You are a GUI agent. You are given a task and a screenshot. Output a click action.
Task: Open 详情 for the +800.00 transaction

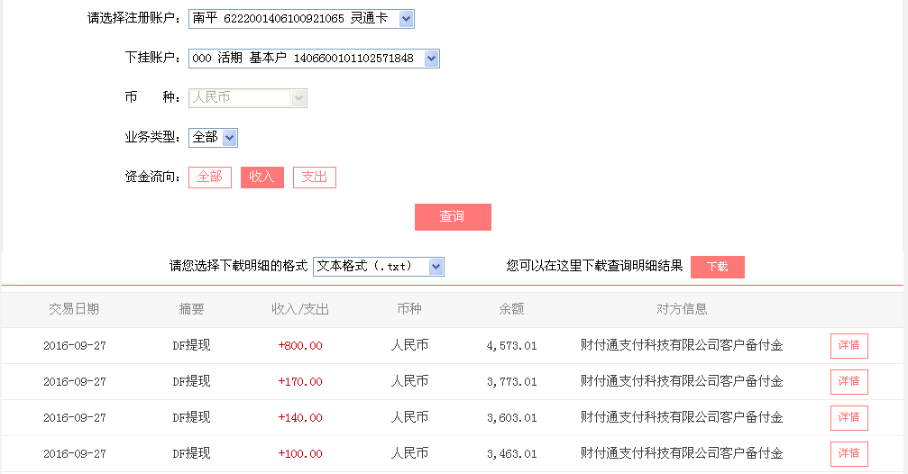point(848,345)
